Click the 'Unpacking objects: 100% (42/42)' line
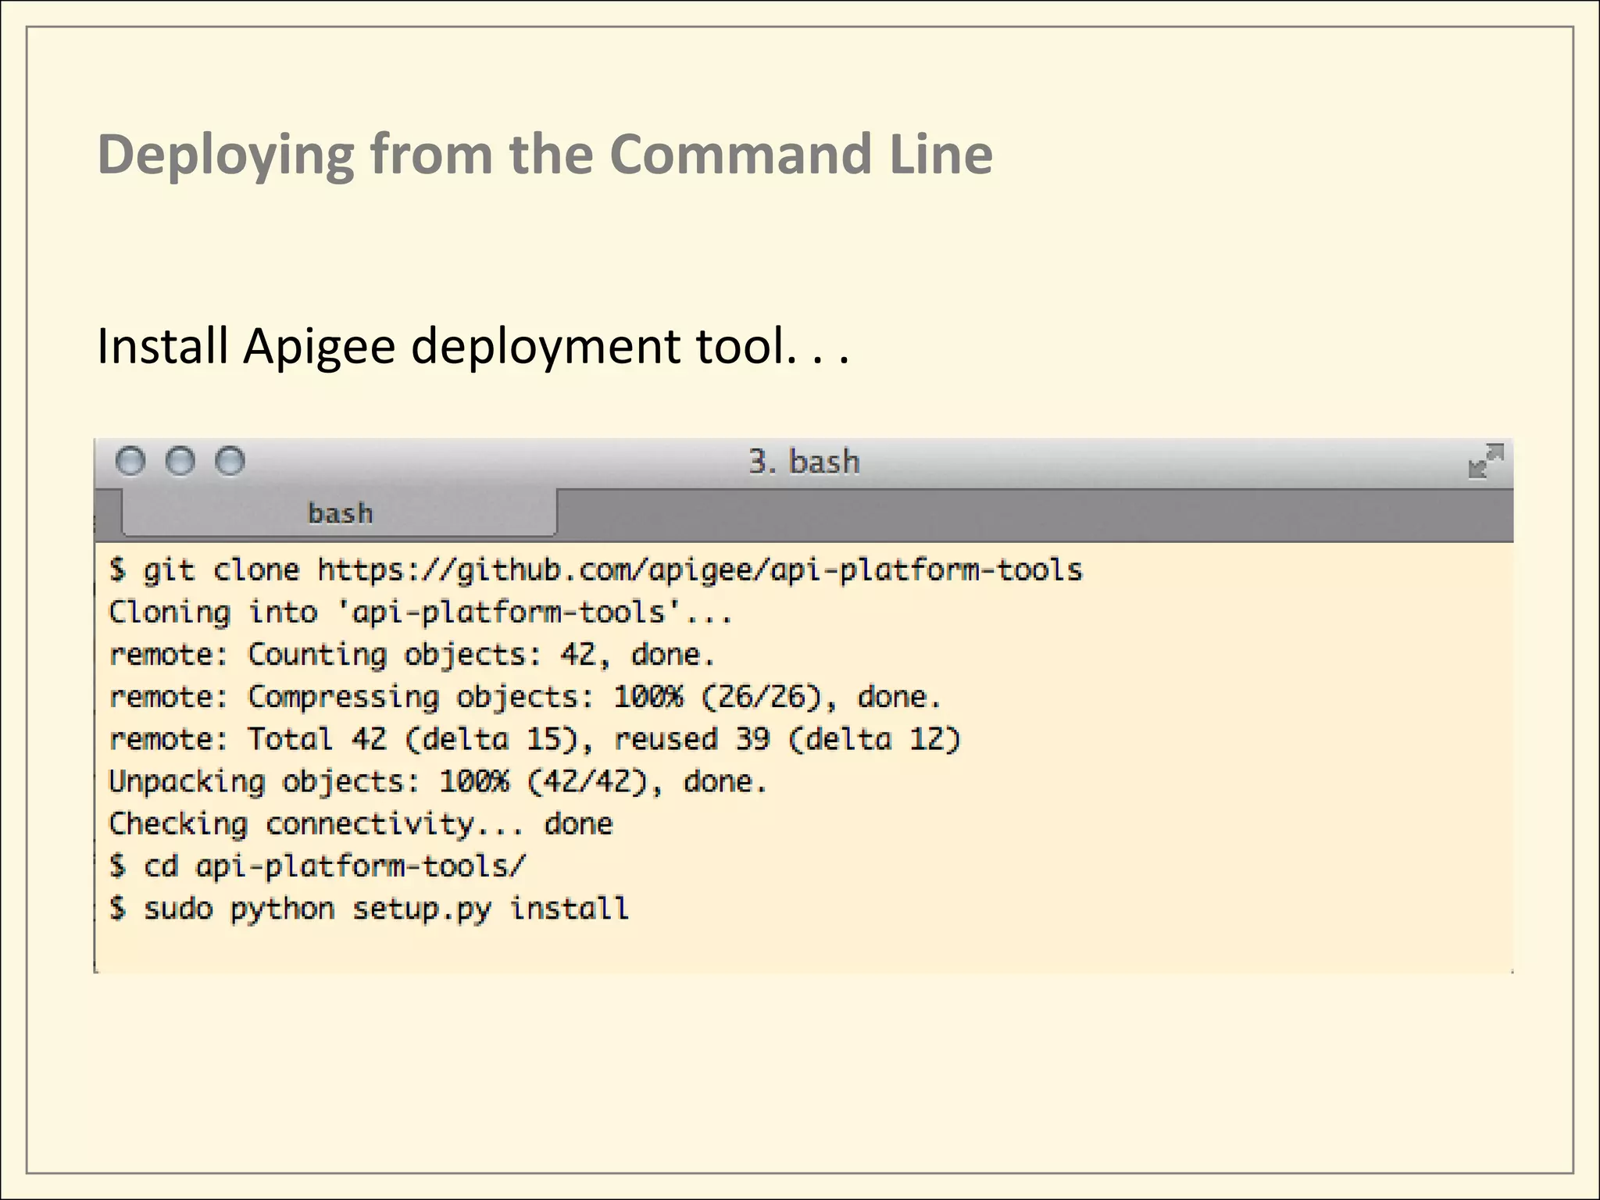 pyautogui.click(x=437, y=781)
